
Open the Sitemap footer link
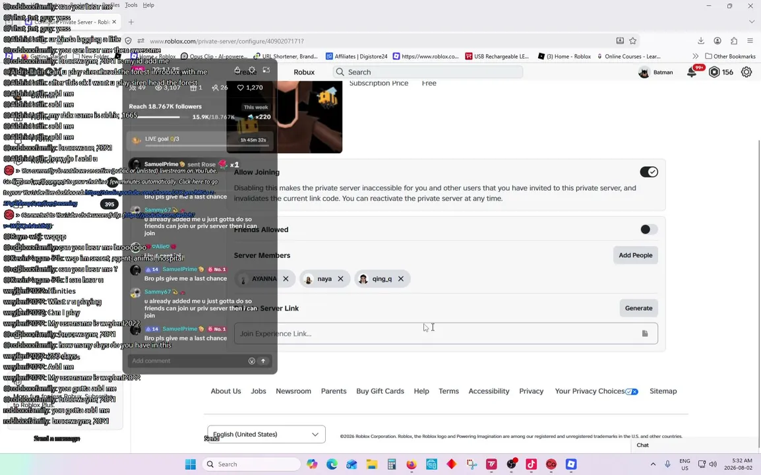point(663,391)
